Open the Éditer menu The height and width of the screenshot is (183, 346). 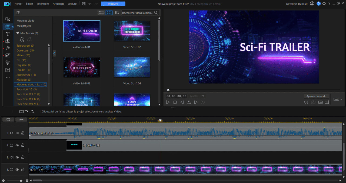pos(29,4)
